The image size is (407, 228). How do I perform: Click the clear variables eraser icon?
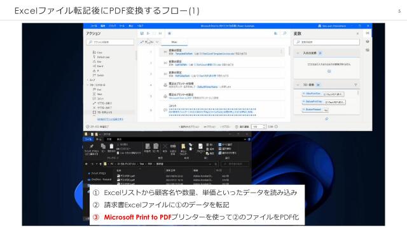(326, 119)
